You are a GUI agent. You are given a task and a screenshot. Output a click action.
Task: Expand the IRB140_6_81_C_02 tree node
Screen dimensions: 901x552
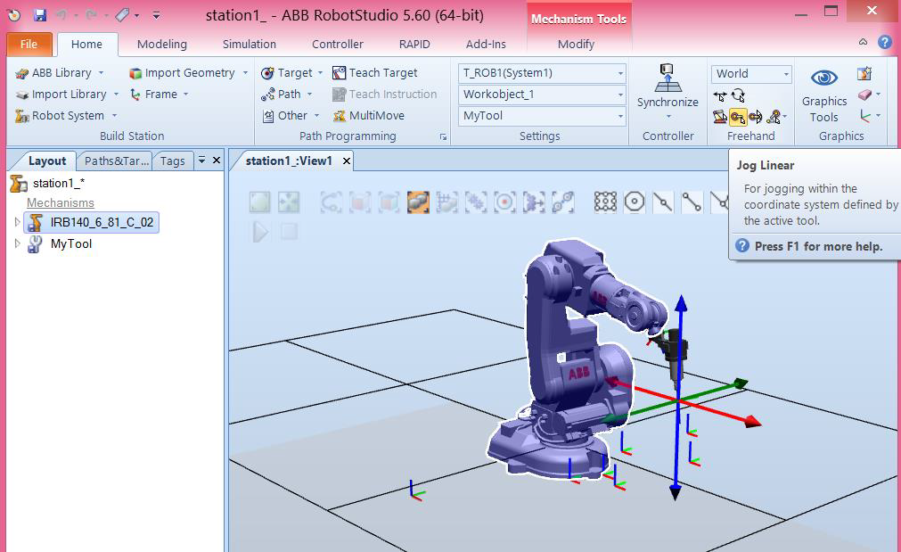pos(16,222)
